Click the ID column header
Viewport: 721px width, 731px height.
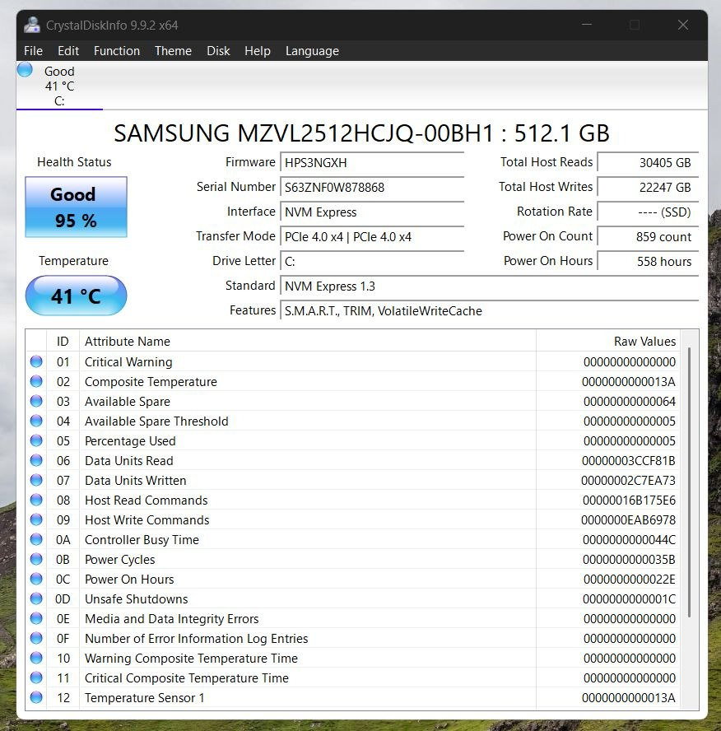point(63,342)
